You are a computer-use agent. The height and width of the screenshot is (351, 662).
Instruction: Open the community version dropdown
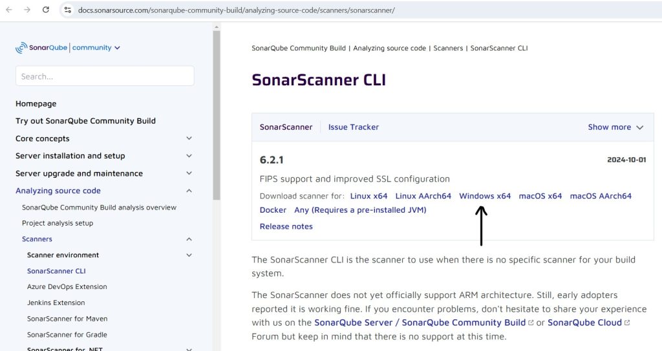96,48
